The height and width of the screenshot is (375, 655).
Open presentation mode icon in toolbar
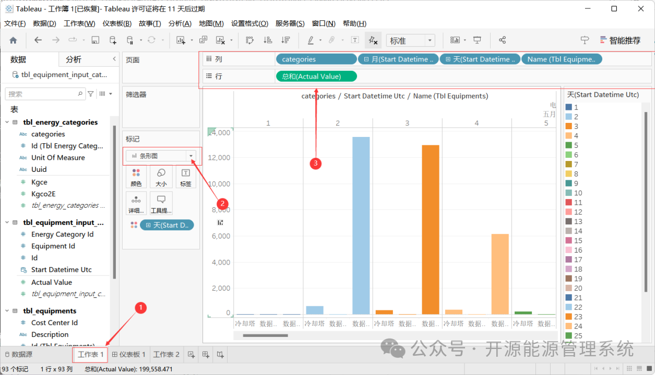(x=477, y=40)
